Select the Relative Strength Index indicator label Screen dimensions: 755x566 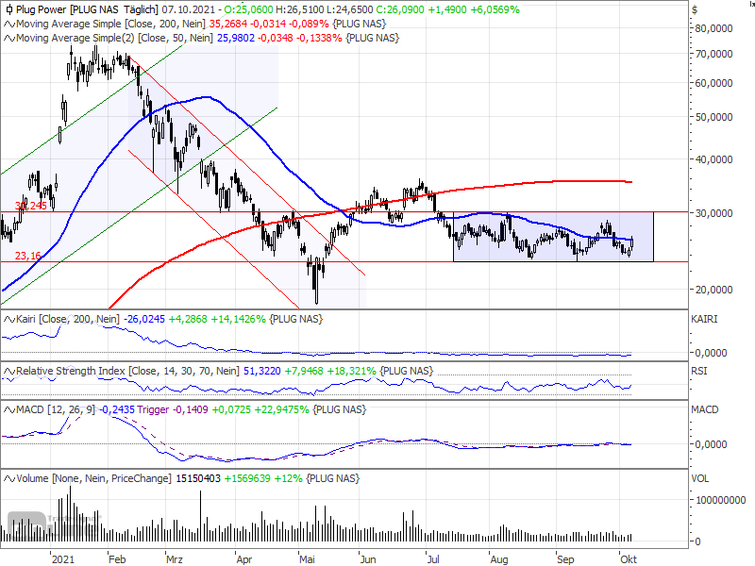click(127, 371)
